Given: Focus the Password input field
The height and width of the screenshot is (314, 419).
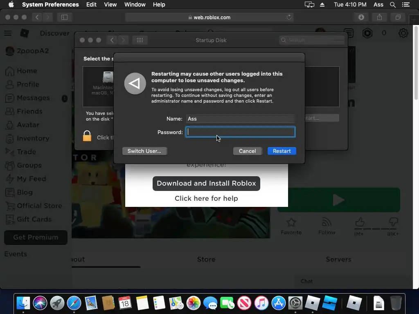Looking at the screenshot, I should coord(241,132).
